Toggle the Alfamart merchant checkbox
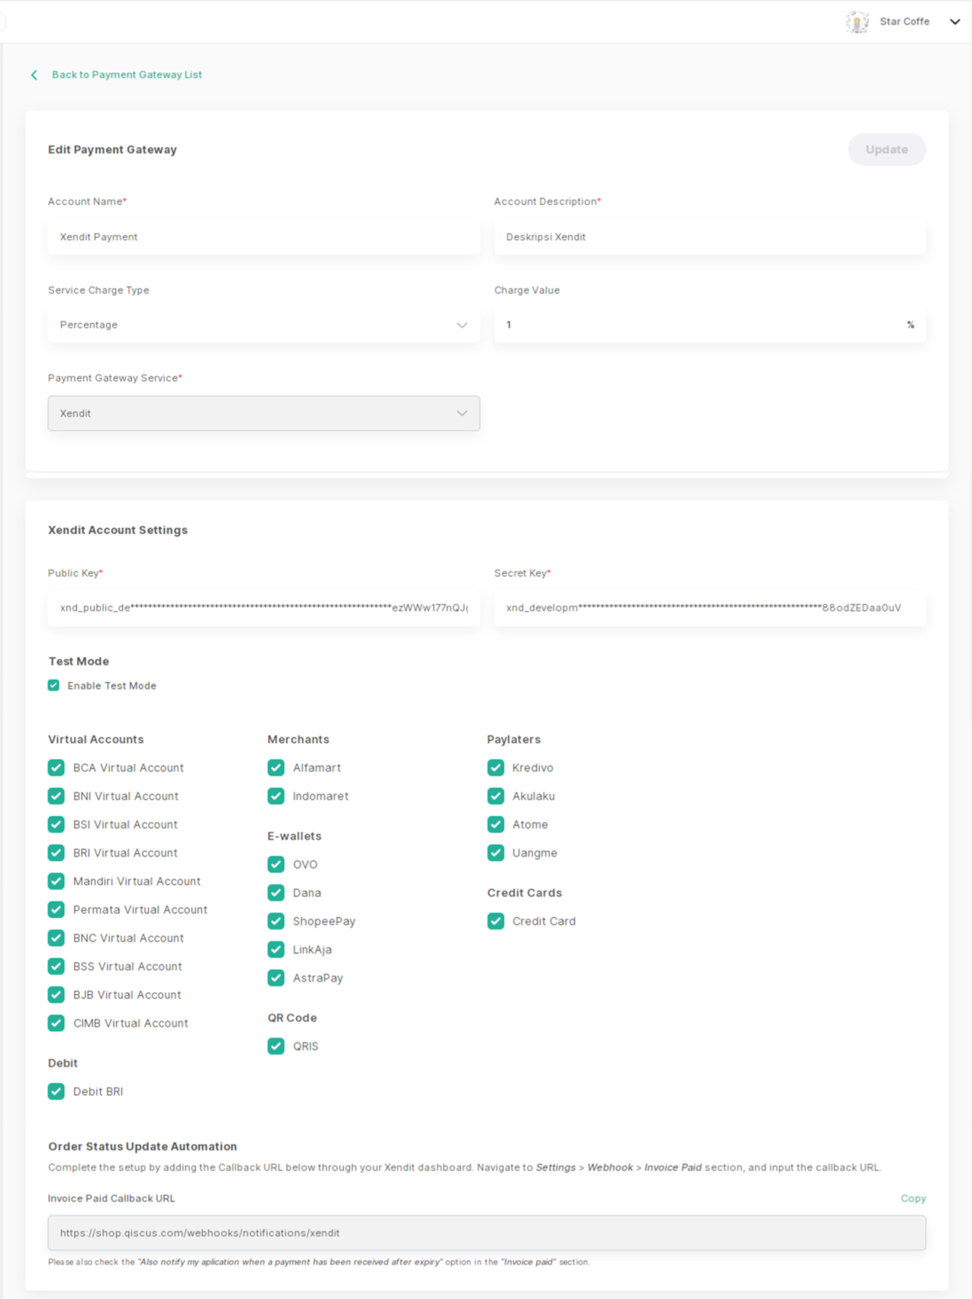 [276, 768]
